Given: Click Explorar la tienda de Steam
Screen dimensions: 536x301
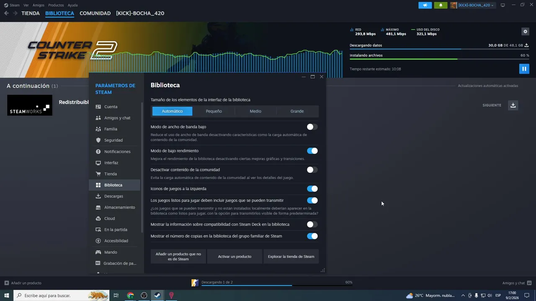Looking at the screenshot, I should [291, 256].
